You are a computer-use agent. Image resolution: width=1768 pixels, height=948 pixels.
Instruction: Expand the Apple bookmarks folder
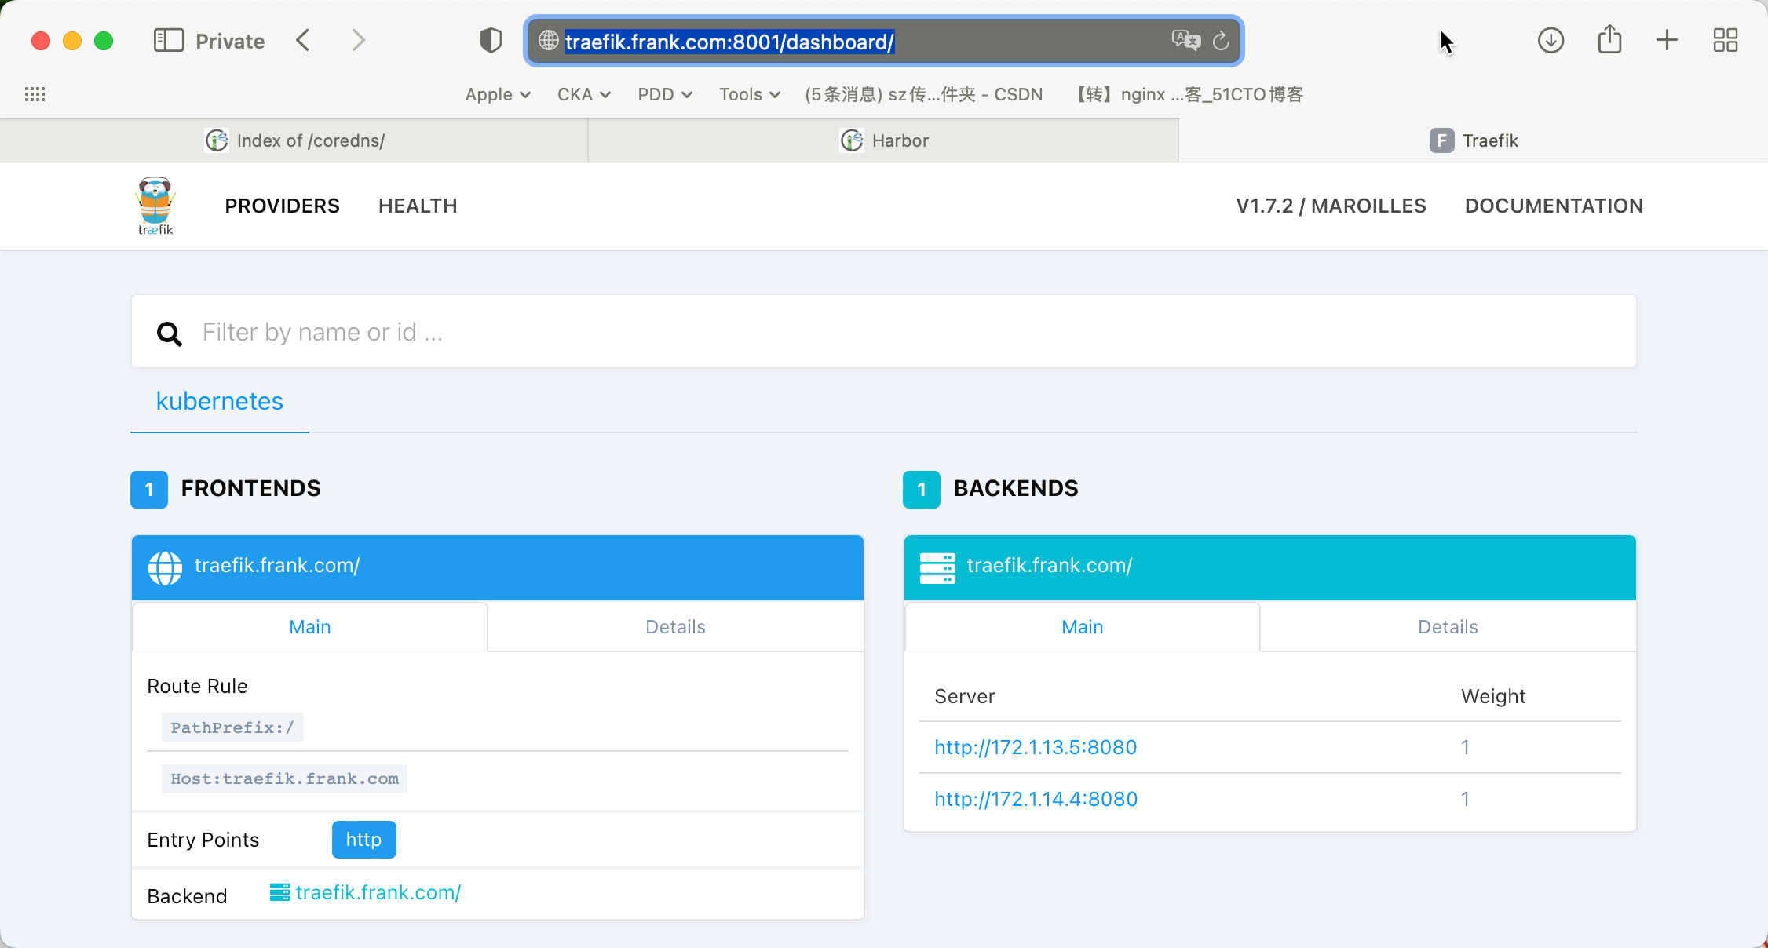click(x=498, y=94)
